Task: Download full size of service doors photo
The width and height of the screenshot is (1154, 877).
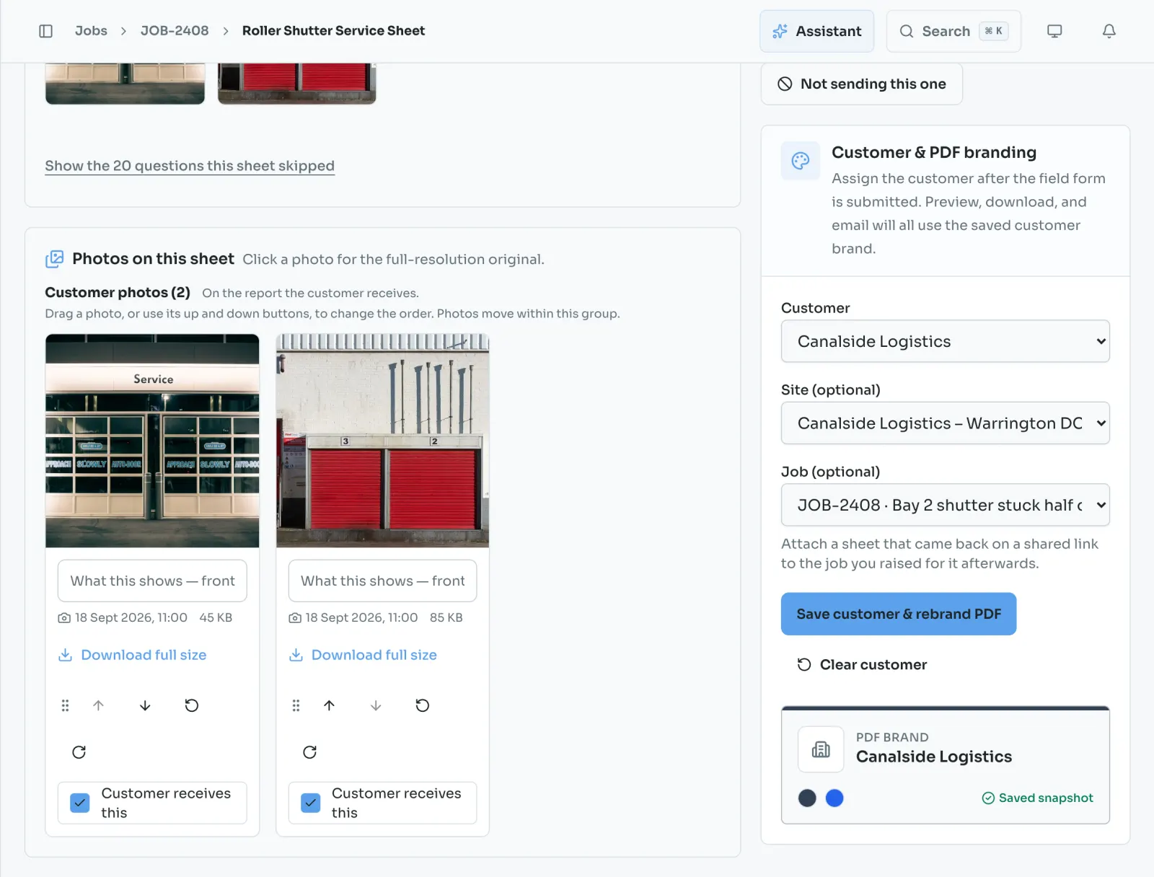Action: (x=133, y=655)
